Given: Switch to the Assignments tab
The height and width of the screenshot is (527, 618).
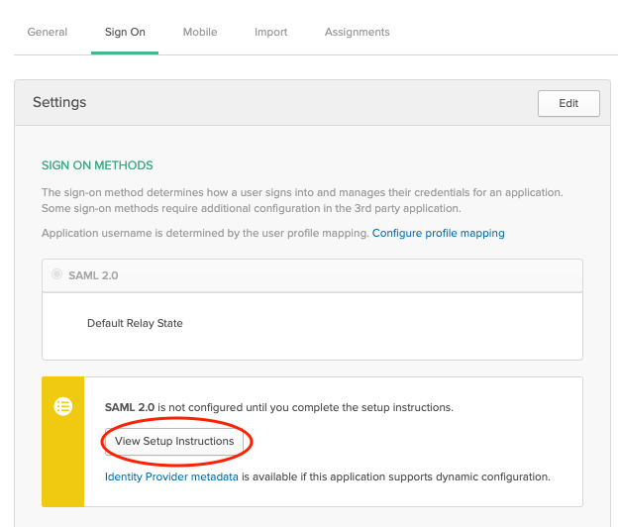Looking at the screenshot, I should (357, 32).
